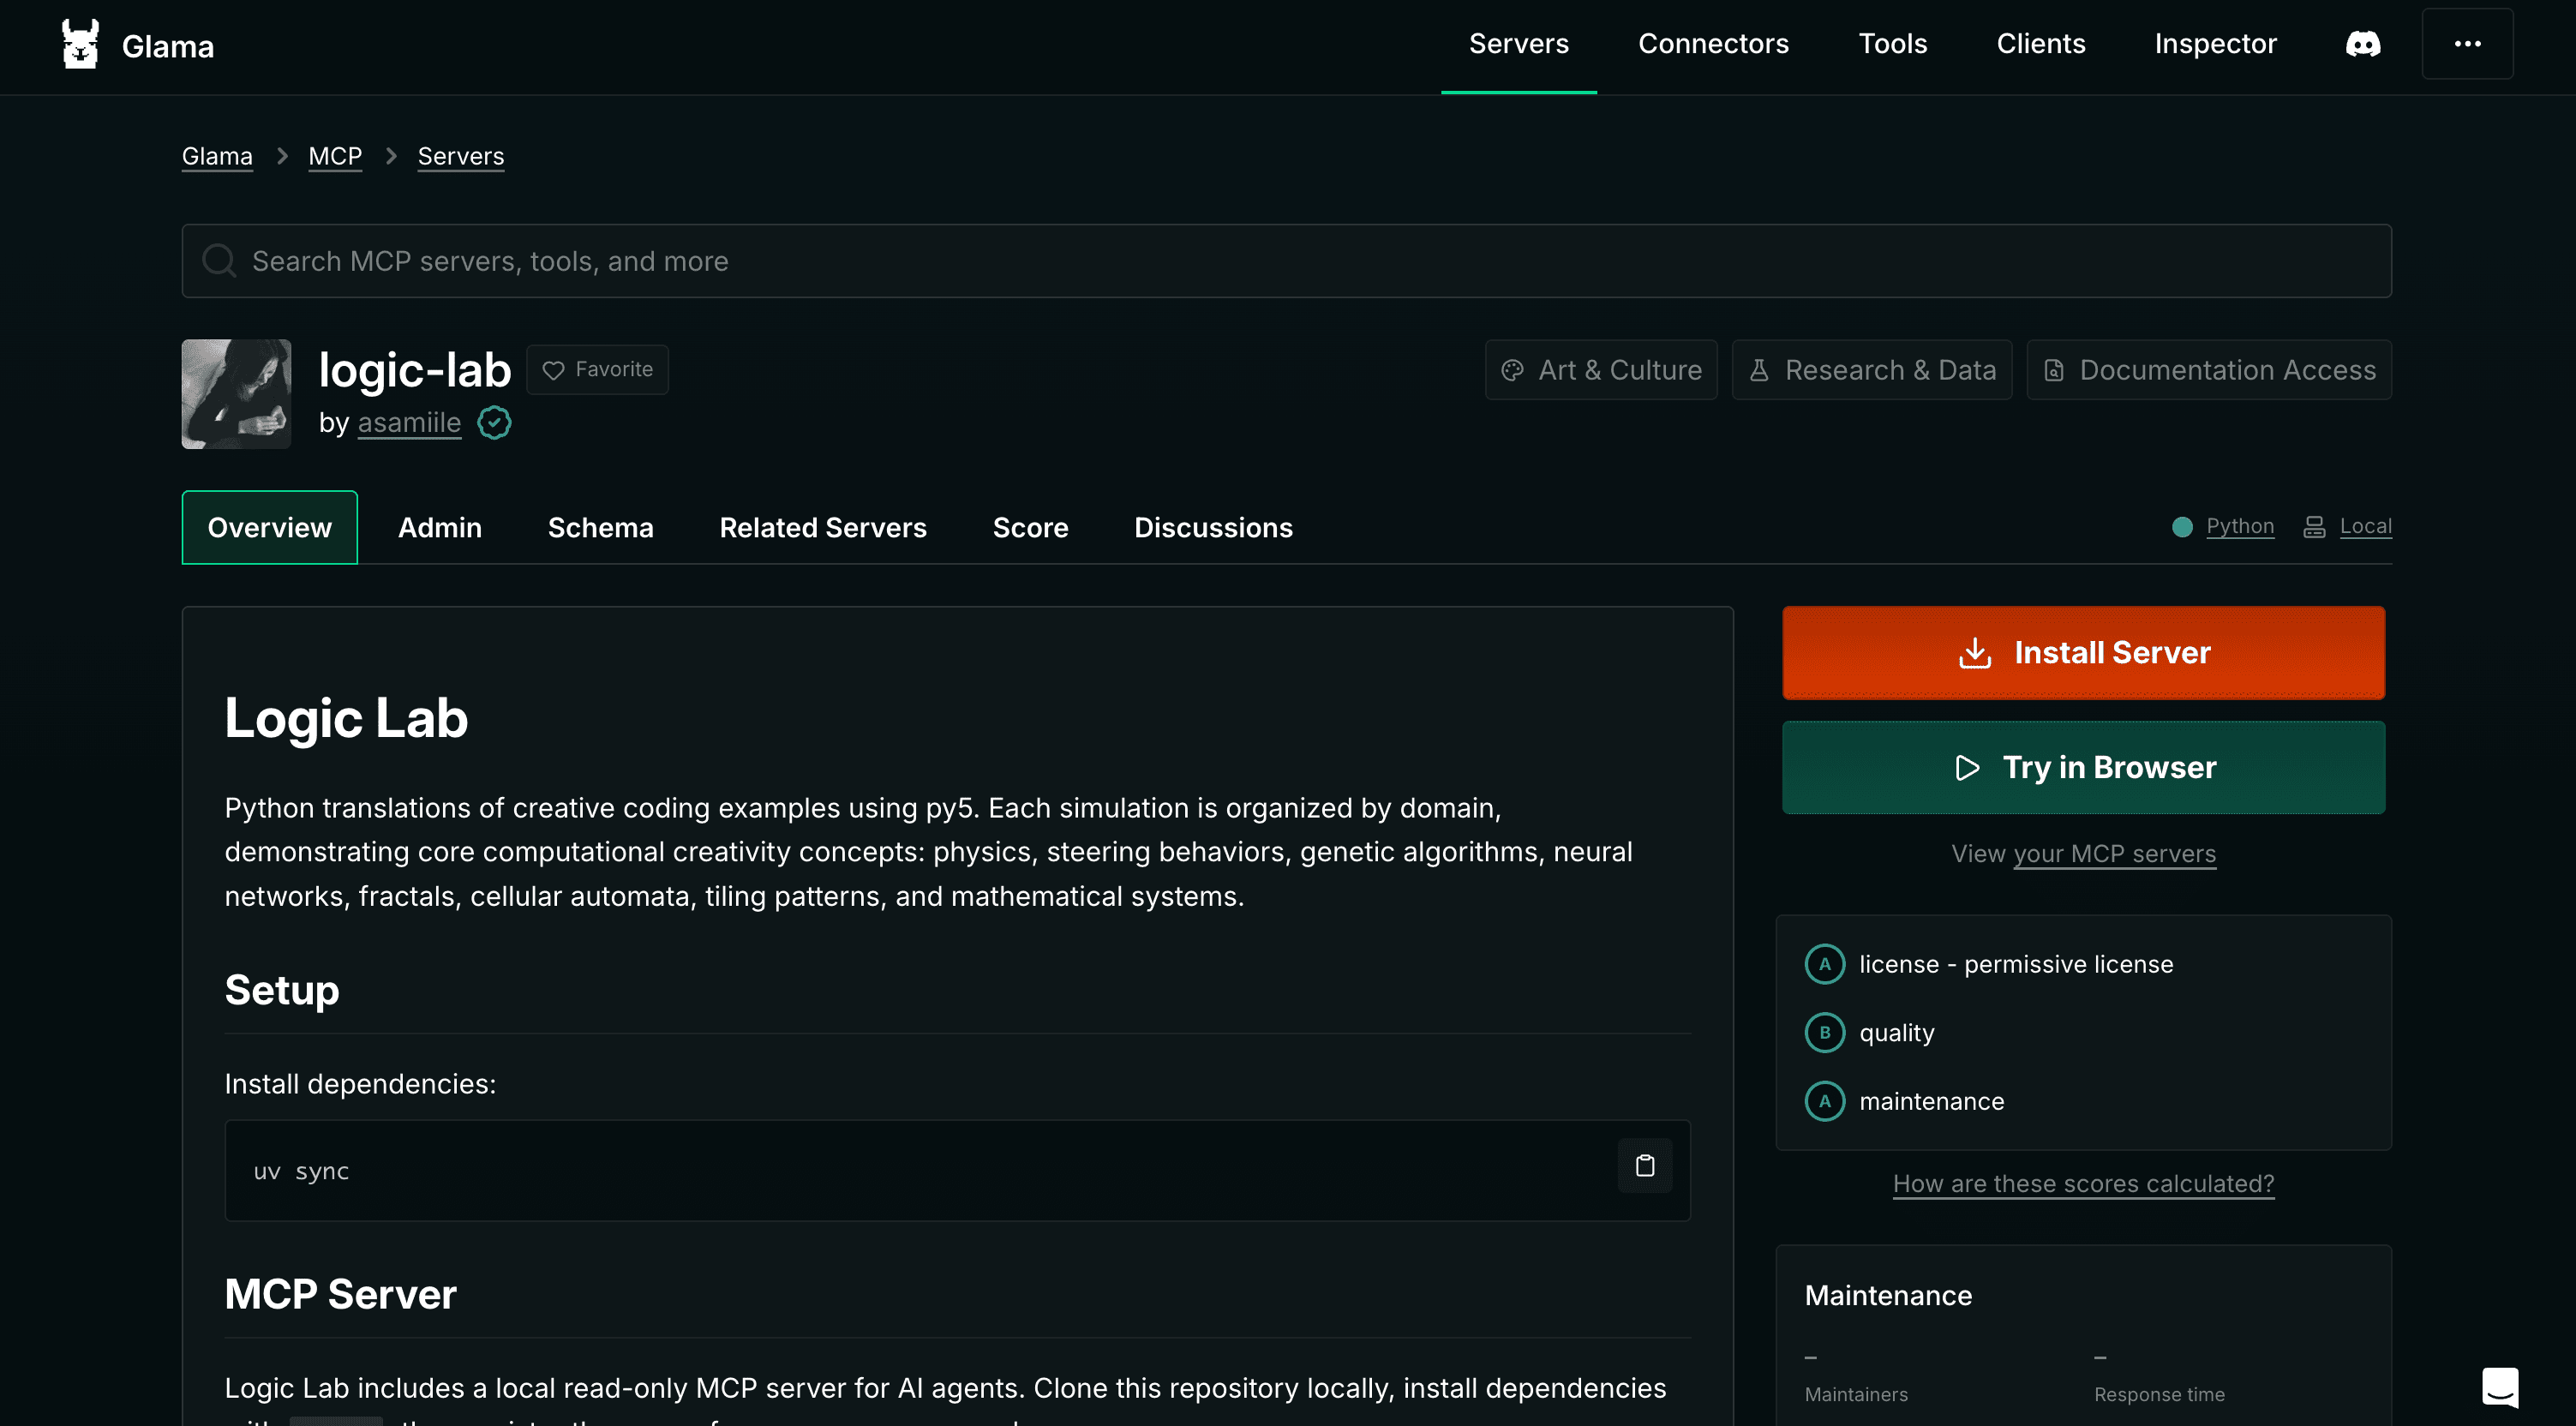Click the Install Server button
Image resolution: width=2576 pixels, height=1426 pixels.
2083,653
